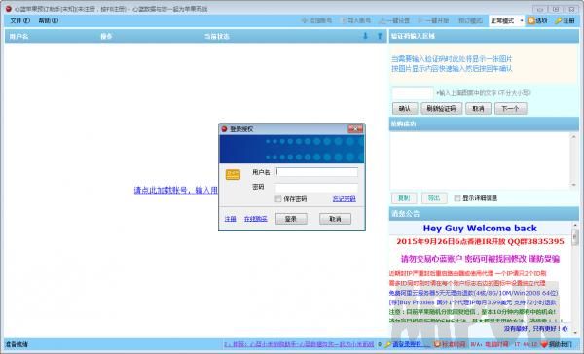
Task: Click the 请登录授权 key icon in status bar
Action: tap(387, 344)
